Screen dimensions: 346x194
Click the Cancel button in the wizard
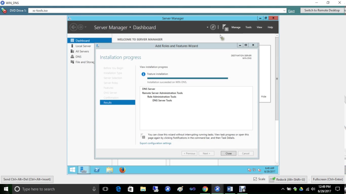pos(246,153)
